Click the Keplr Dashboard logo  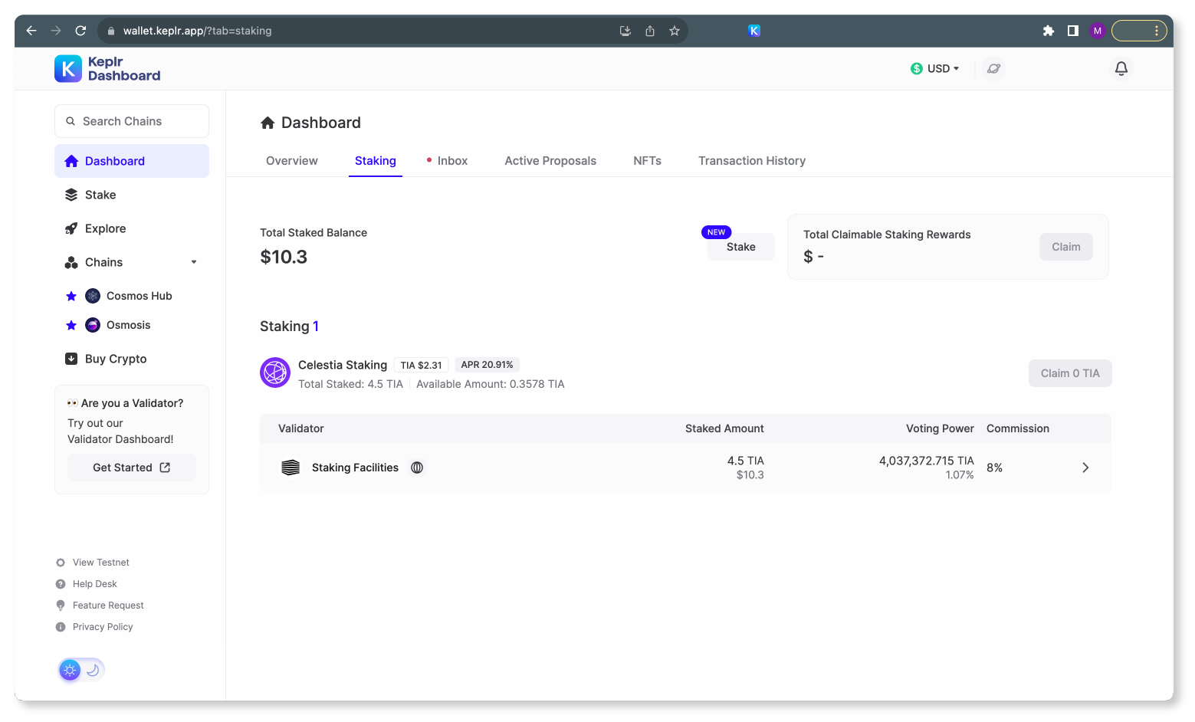click(x=107, y=69)
